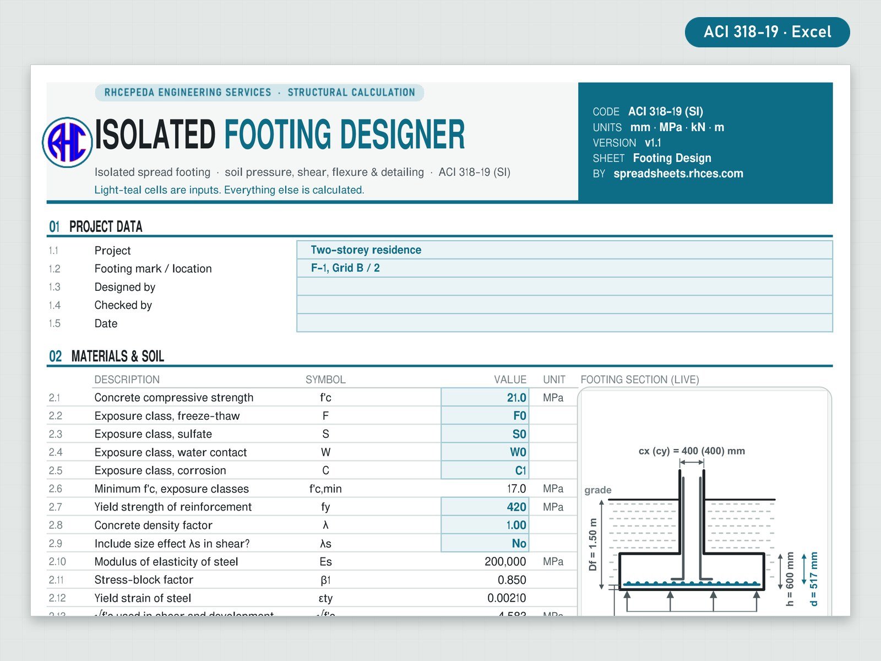This screenshot has height=661, width=881.
Task: Click the cx (cy) = 400 (400) mm label
Action: pos(692,451)
